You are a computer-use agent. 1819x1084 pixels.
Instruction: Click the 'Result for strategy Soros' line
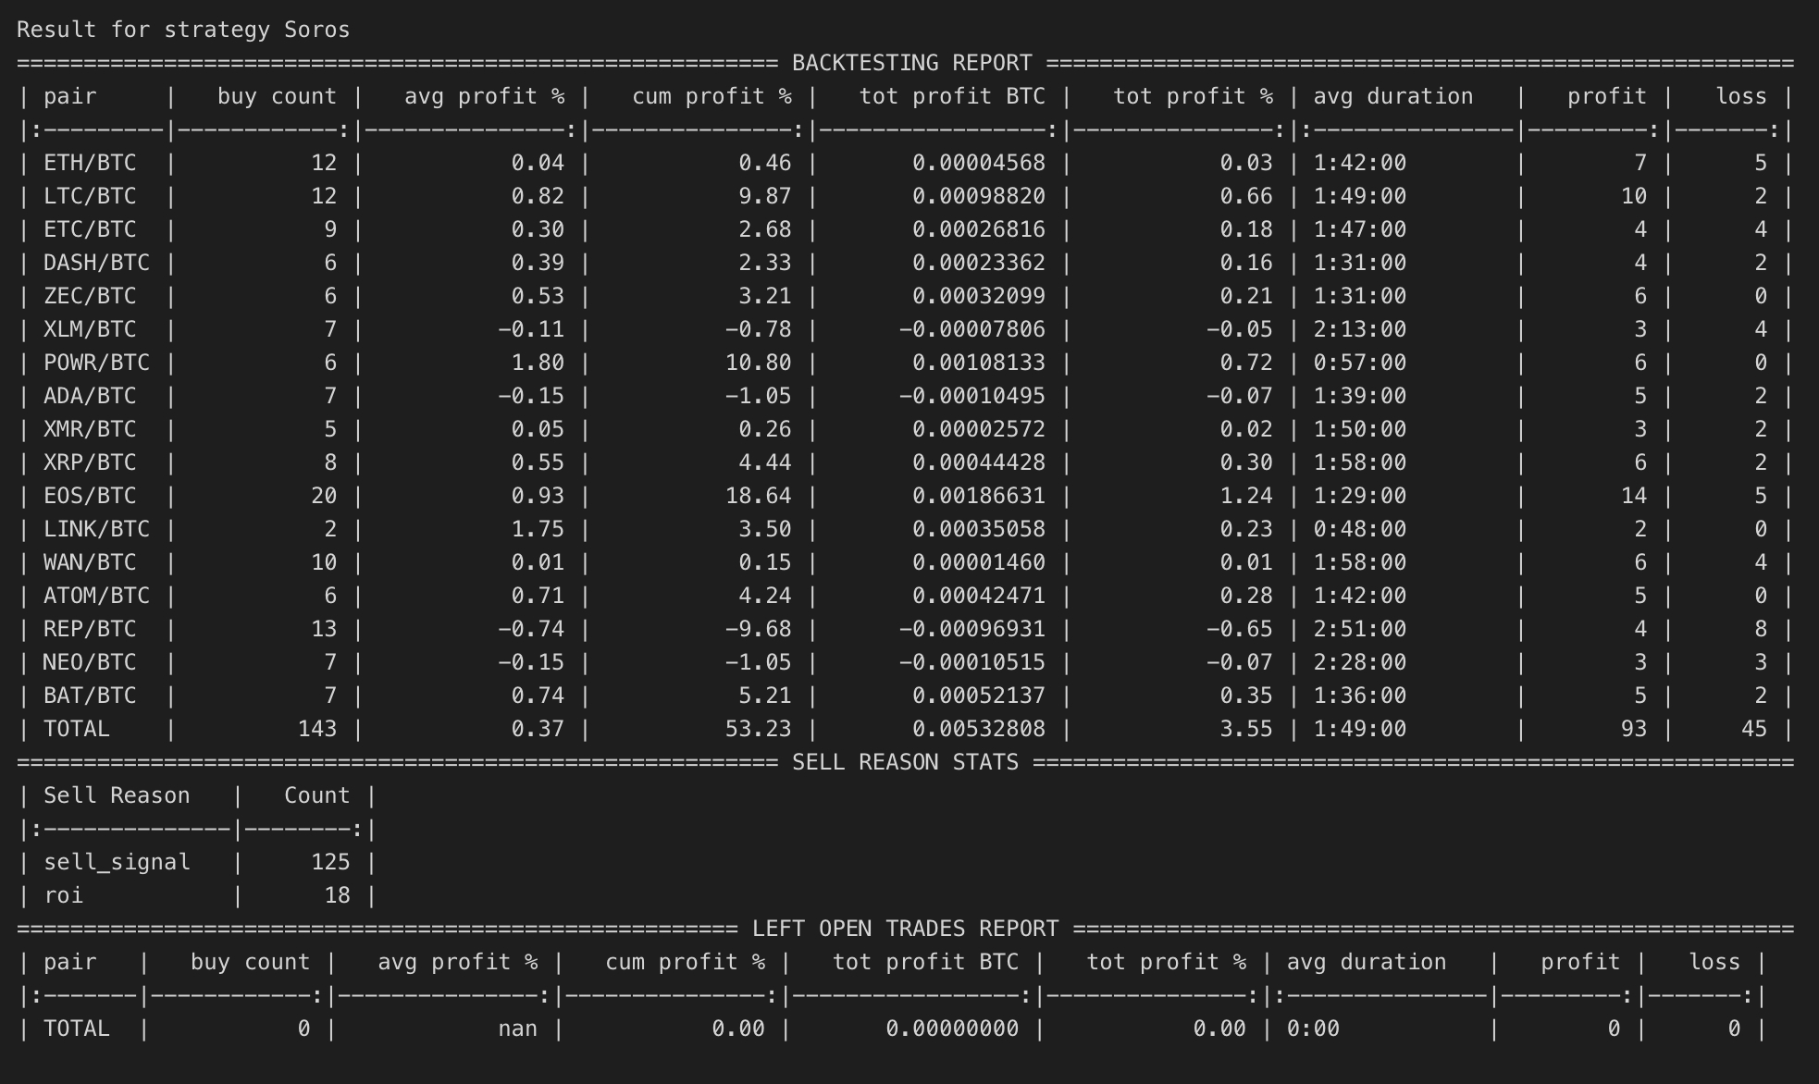pos(183,30)
